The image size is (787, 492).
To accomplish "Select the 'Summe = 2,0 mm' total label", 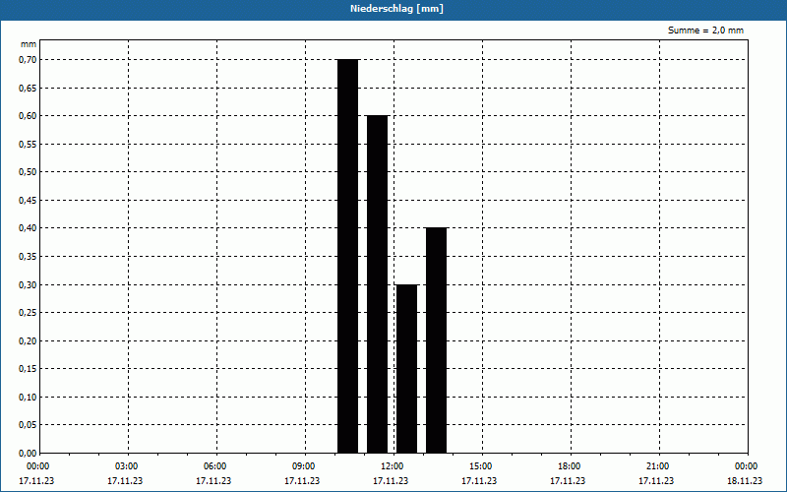I will [705, 31].
